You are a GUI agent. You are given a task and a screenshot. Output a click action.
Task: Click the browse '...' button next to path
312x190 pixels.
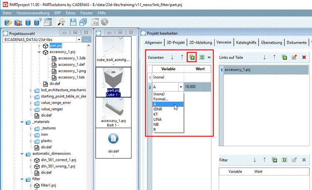click(87, 39)
